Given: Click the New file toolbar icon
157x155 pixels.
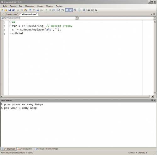Looking at the screenshot, I should click(2, 10).
